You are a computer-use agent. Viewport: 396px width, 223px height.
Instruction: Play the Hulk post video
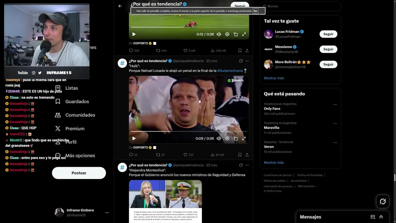pyautogui.click(x=134, y=138)
